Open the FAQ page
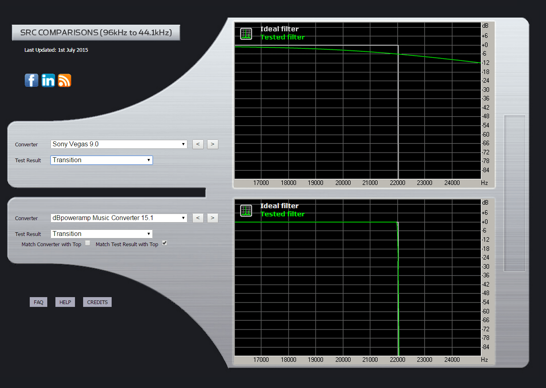 [38, 302]
